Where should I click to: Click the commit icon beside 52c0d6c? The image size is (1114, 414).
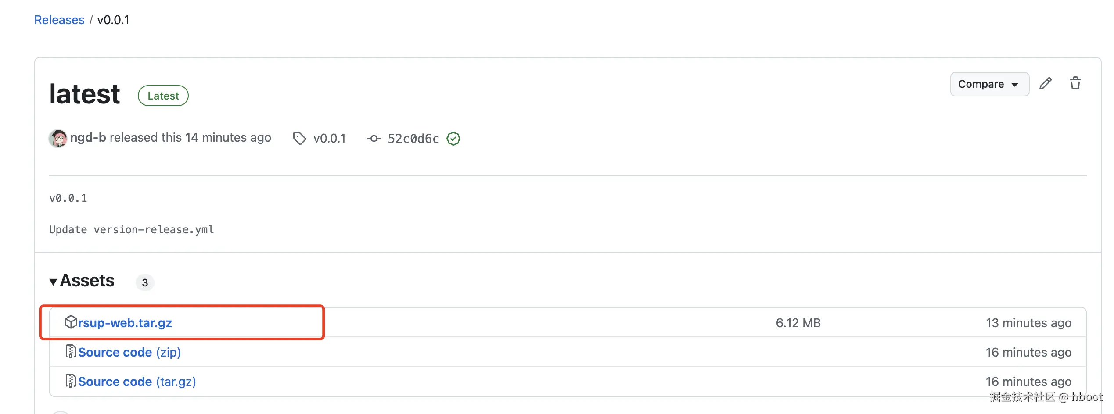click(x=374, y=139)
